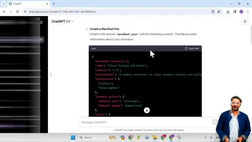Viewport: 252px width, 142px height.
Task: Archive the highlighted sidebar chat
Action: click(41, 39)
